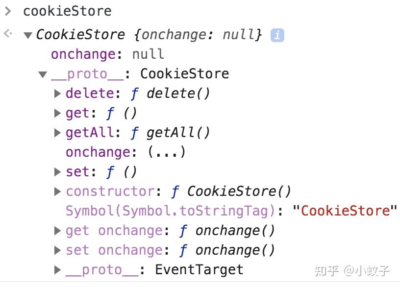Click the expand arrow for get onchange

click(x=58, y=230)
